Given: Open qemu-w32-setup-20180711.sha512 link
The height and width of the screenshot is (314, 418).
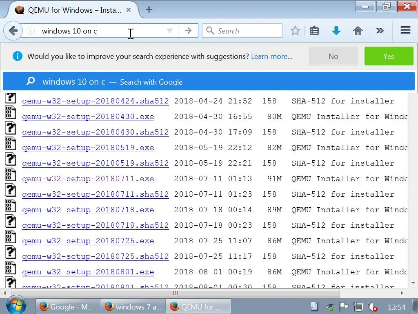Looking at the screenshot, I should pos(96,194).
